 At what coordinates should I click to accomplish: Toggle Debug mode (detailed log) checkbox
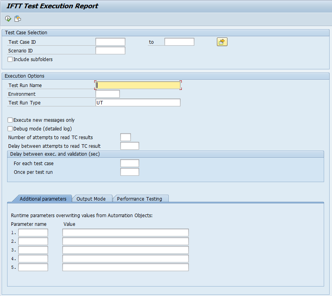coord(10,129)
